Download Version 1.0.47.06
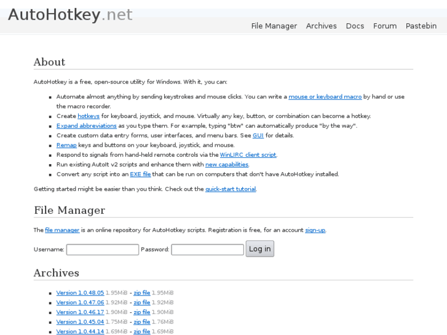 pyautogui.click(x=80, y=302)
